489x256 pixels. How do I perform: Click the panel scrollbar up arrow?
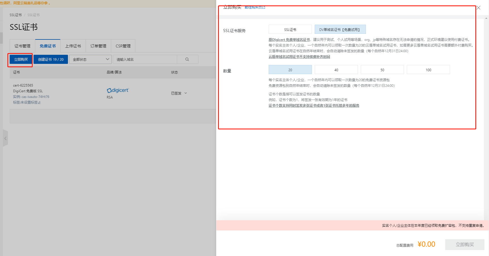point(486,18)
